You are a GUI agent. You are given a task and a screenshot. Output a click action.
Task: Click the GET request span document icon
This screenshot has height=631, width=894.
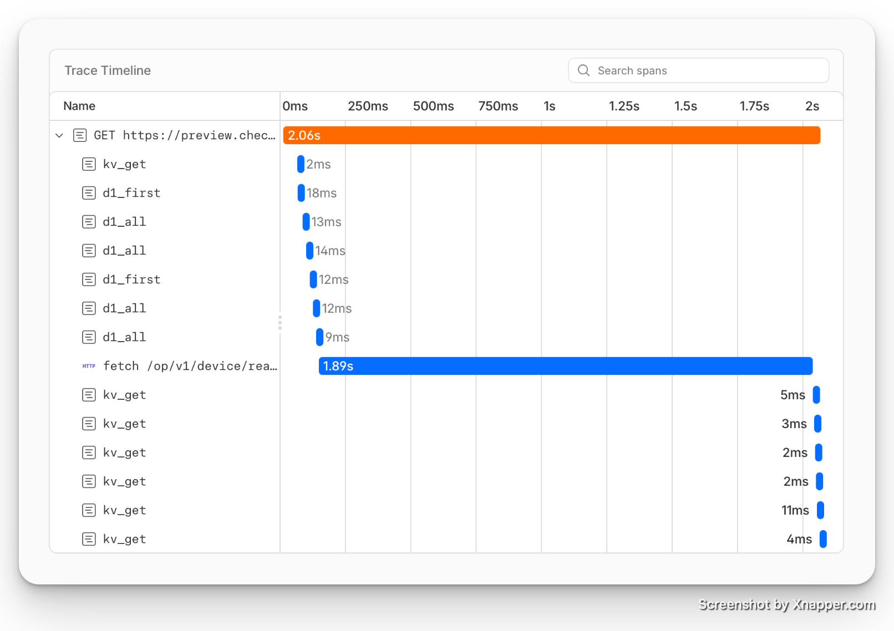[x=80, y=135]
